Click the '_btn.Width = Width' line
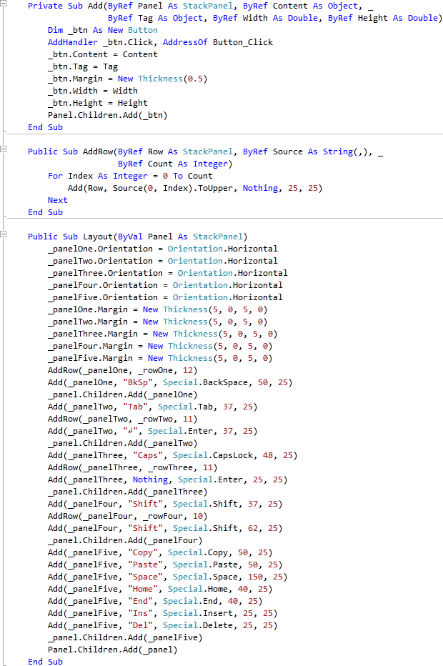Viewport: 443px width, 666px height. (x=93, y=91)
